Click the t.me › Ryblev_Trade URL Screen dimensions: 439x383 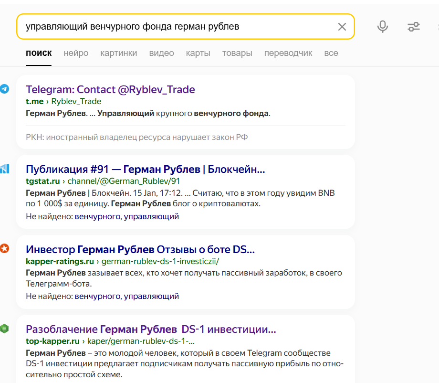tap(63, 101)
